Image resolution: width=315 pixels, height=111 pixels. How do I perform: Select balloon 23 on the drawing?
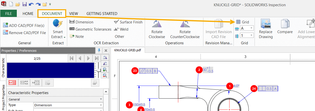tap(135, 71)
